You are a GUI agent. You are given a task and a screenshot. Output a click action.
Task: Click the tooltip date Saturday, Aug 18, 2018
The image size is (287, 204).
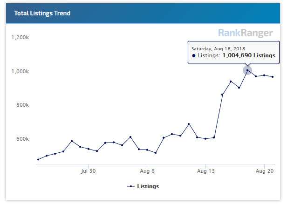coord(218,48)
